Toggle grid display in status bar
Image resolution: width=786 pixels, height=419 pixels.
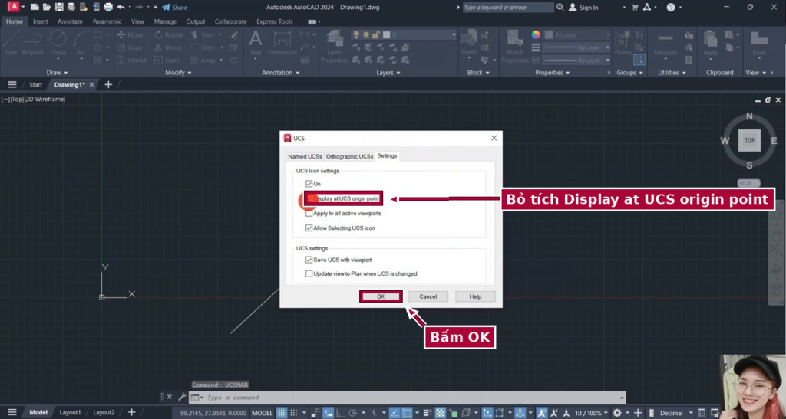tap(282, 413)
